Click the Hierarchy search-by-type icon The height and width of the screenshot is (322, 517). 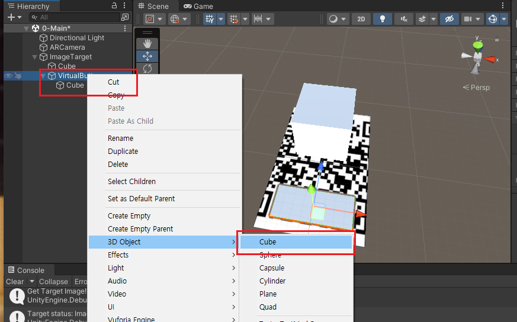point(125,17)
